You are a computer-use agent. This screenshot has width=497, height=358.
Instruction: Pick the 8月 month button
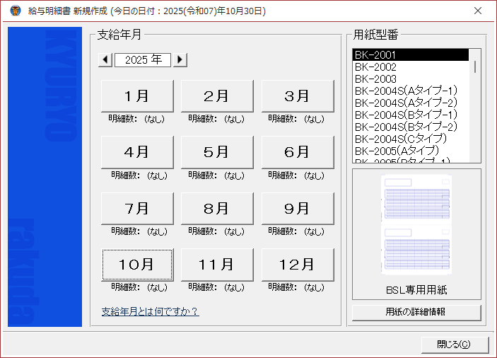(217, 209)
